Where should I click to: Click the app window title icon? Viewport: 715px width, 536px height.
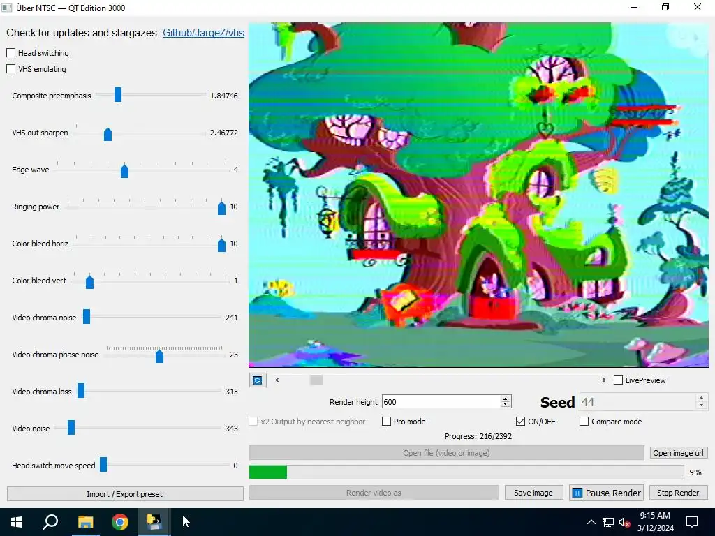6,7
